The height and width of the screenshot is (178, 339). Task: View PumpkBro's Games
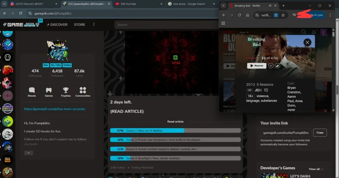click(49, 92)
